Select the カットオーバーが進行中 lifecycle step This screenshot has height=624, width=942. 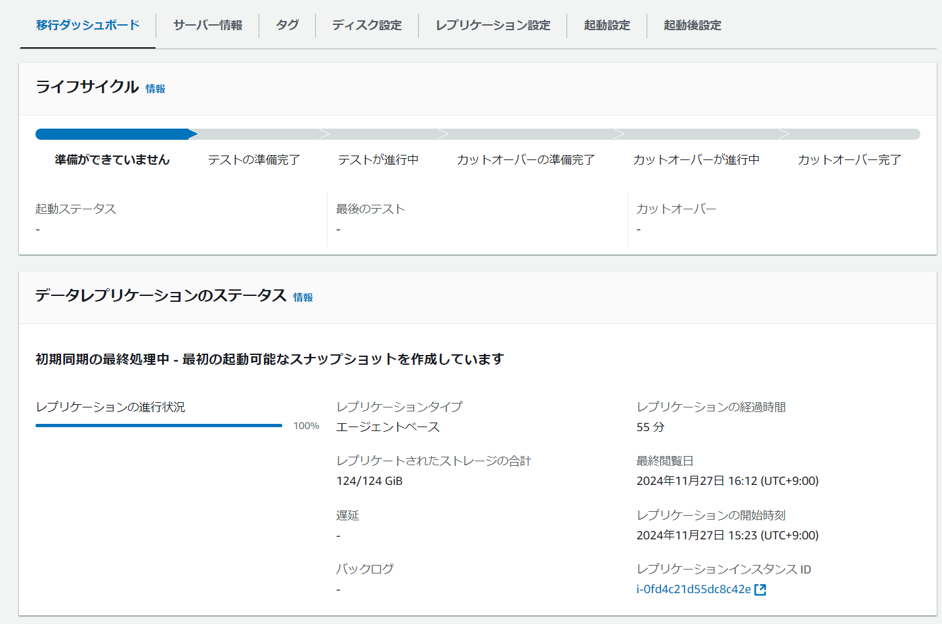696,159
